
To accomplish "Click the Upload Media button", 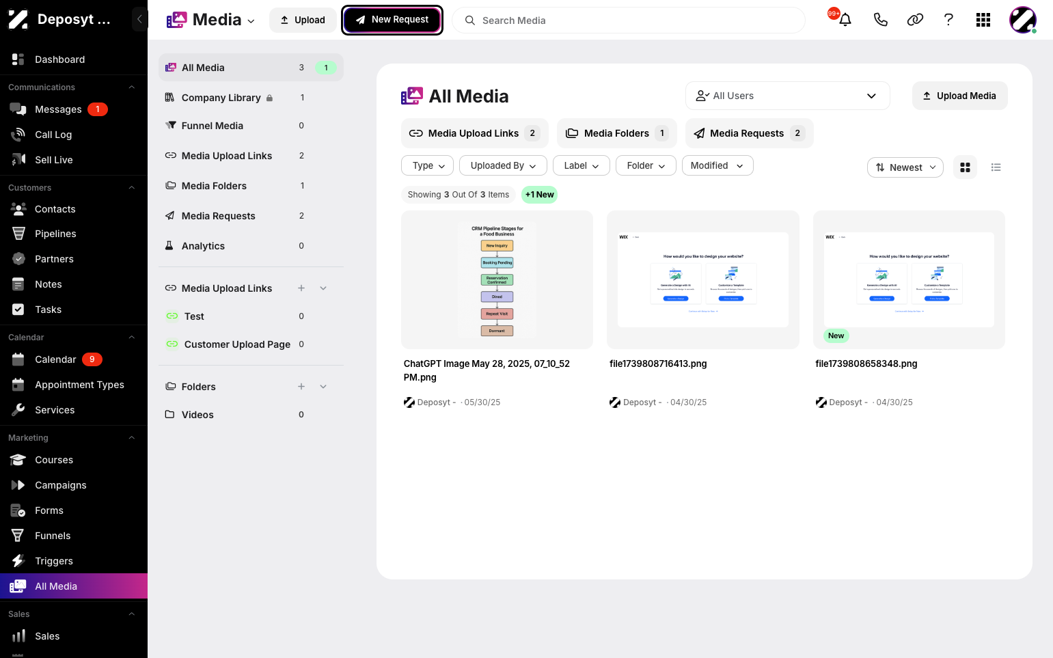I will [959, 96].
